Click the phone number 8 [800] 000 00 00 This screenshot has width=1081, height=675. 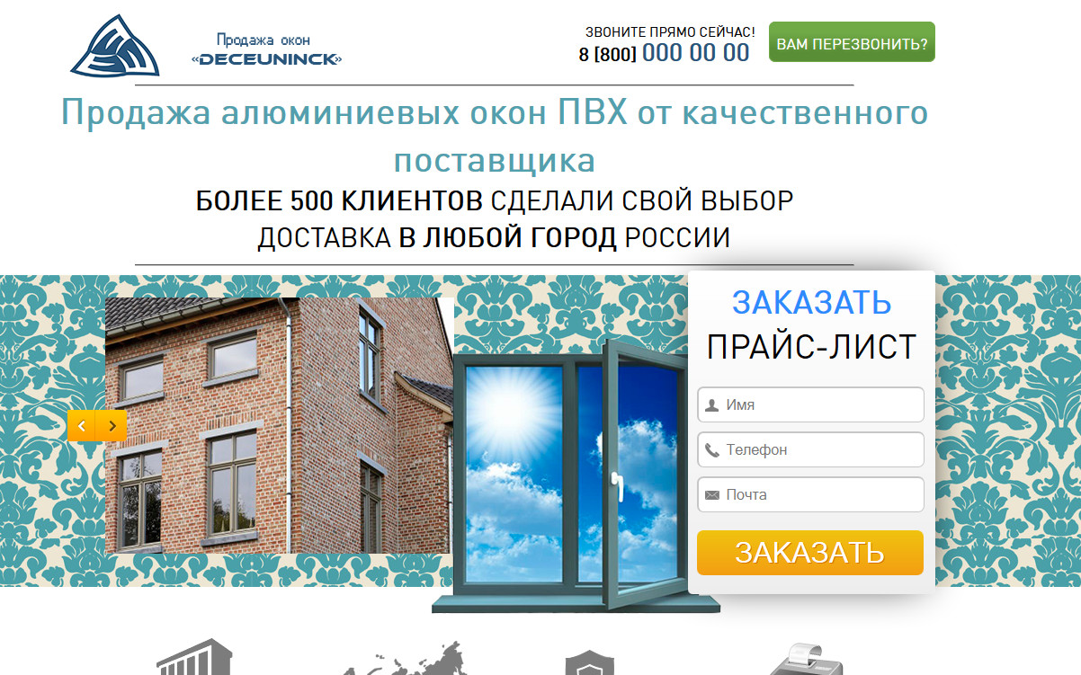tap(664, 53)
